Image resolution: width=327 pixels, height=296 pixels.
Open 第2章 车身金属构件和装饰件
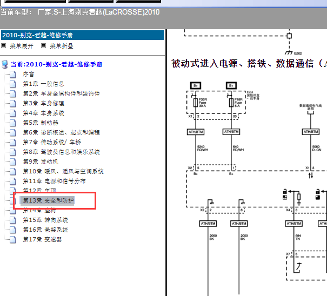[x=61, y=93]
